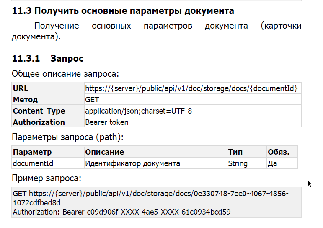Click the example 'Authorization: Bearer c09d906f' line
This screenshot has height=228, width=323.
tap(121, 212)
